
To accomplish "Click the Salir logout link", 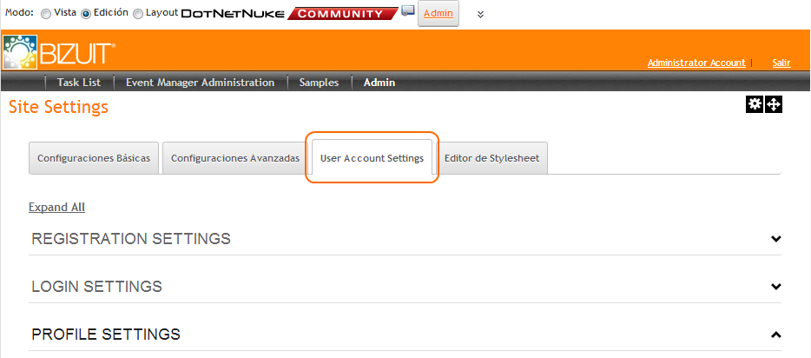I will pyautogui.click(x=781, y=63).
